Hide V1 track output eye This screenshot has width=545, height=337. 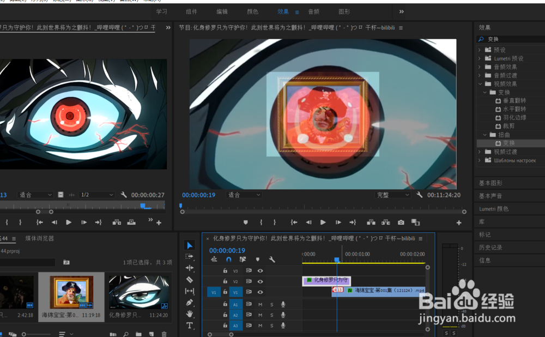pos(260,292)
